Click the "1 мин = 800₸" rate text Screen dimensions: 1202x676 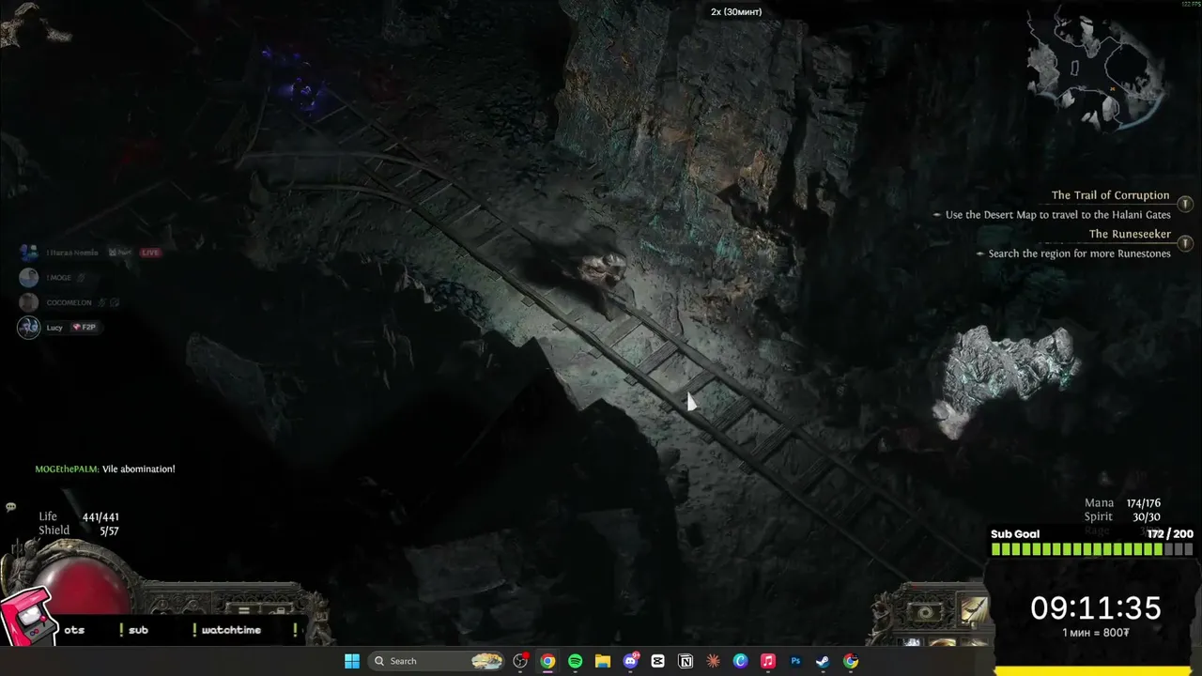1096,633
